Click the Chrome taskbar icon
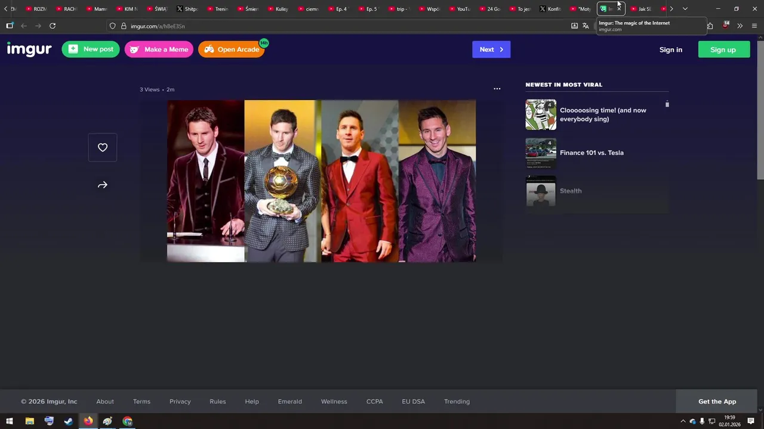Viewport: 764px width, 429px height. click(x=127, y=421)
